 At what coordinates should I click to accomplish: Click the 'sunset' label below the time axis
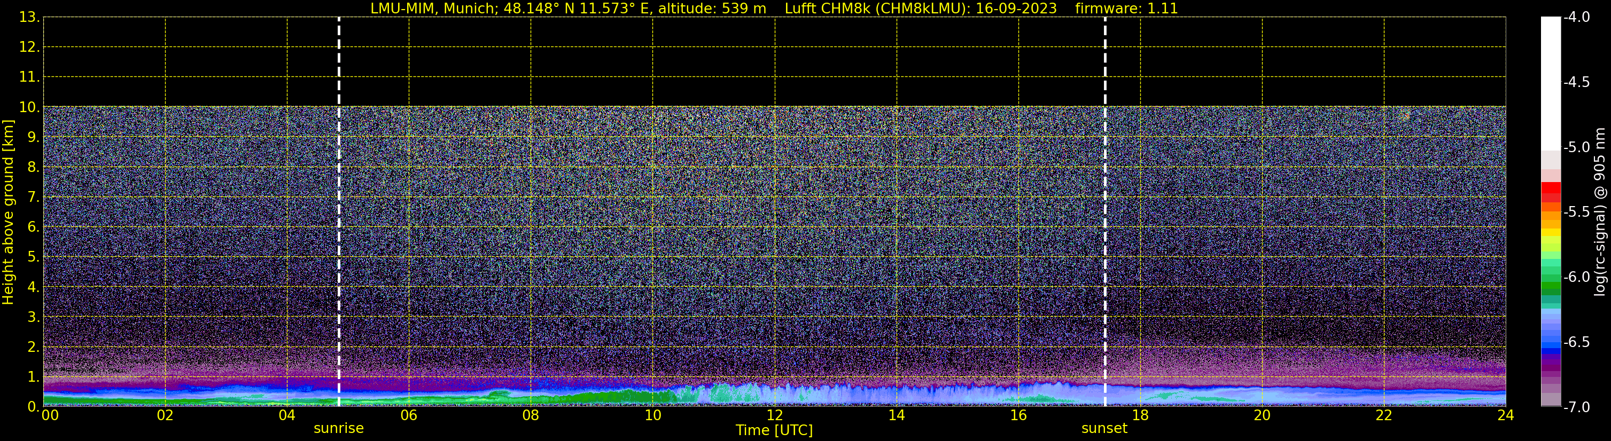(x=1104, y=429)
